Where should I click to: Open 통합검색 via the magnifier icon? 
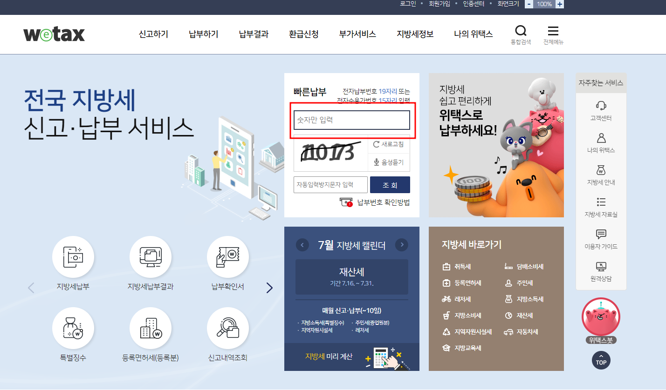(521, 32)
